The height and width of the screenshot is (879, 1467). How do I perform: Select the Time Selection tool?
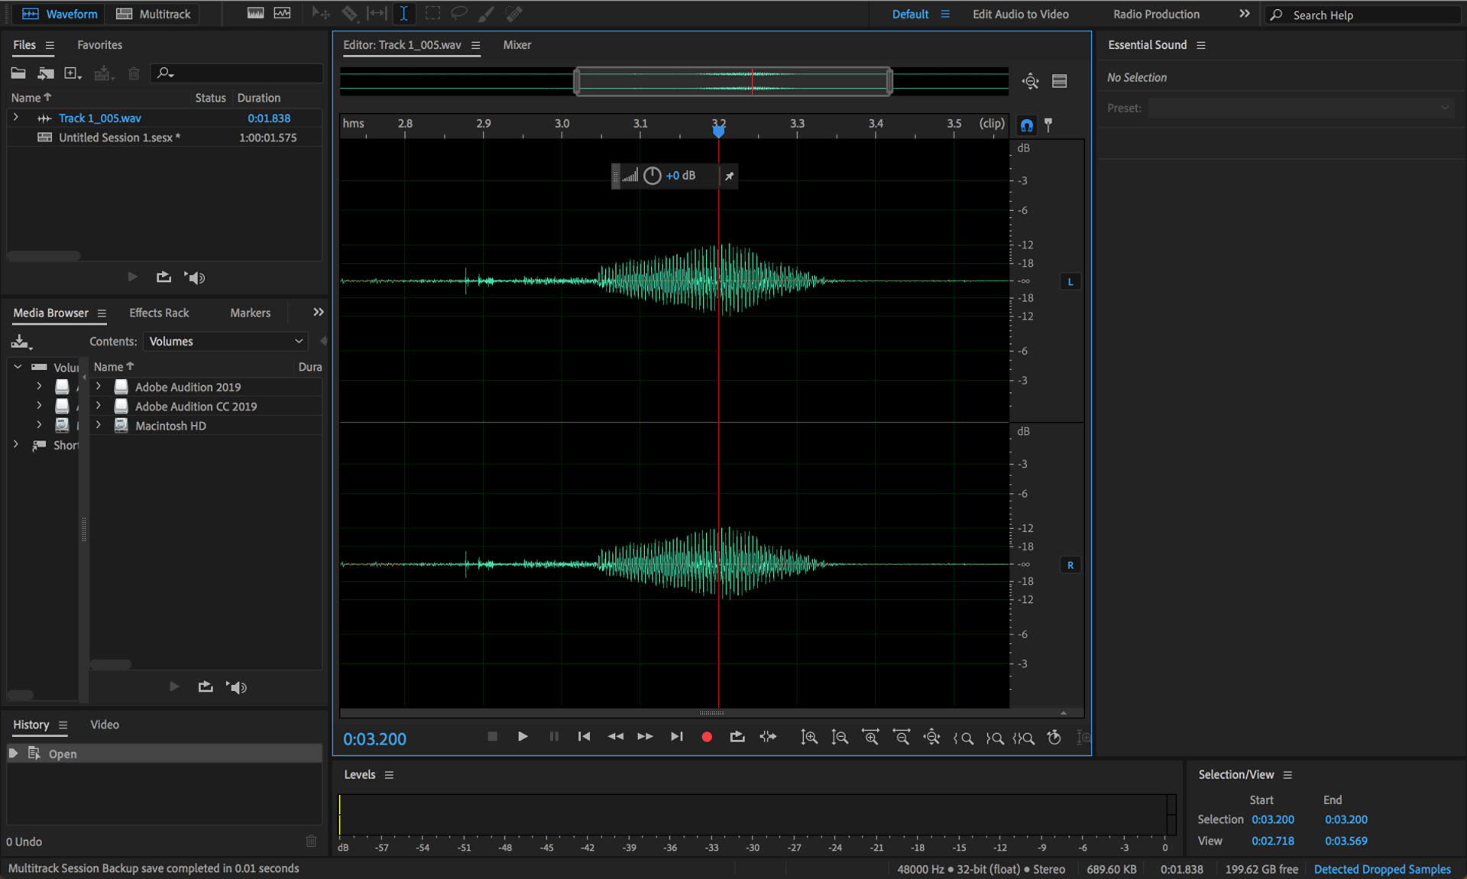[403, 14]
